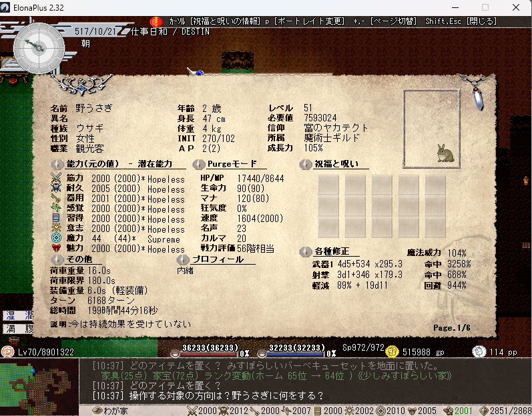Screen dimensions: 532x416
Task: Click the date 517/10/21
Action: pos(95,32)
